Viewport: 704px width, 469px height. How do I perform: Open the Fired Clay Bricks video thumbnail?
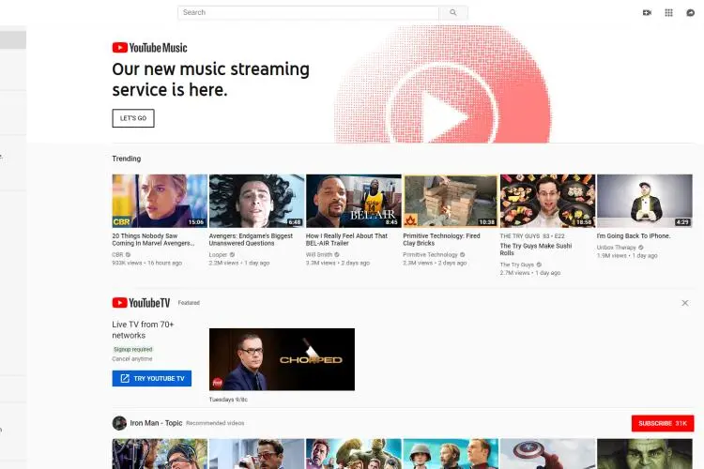(x=451, y=201)
